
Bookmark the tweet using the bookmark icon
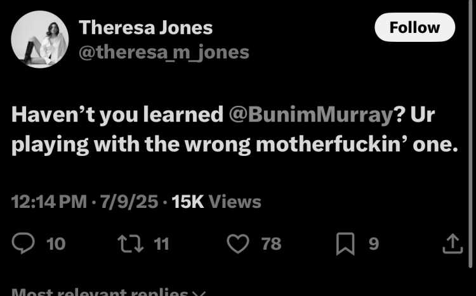345,243
